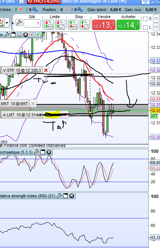
Task: Click the Gain latent 0,00 € value
Action: (116, 10)
